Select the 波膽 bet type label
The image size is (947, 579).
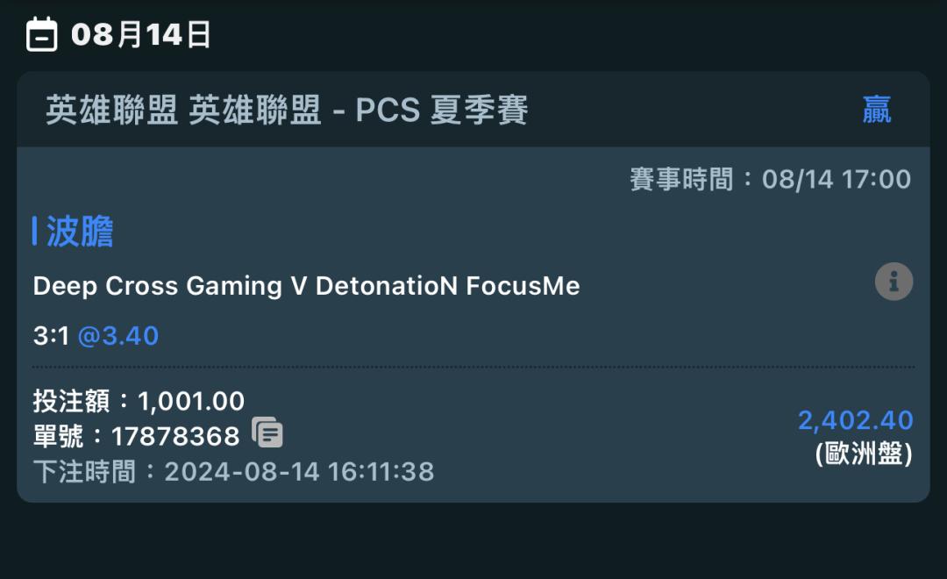point(80,232)
